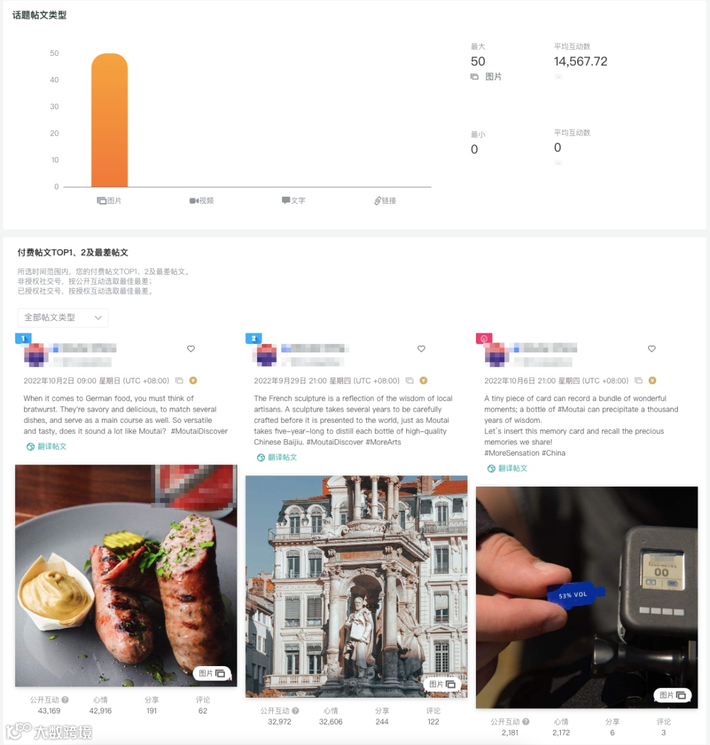Click the heart icon on post ranked 2
This screenshot has height=745, width=710.
[x=421, y=348]
